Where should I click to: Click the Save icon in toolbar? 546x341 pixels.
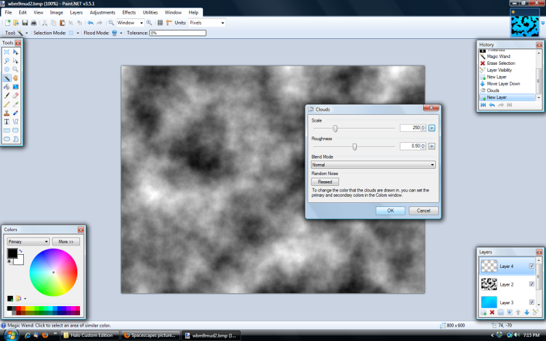click(25, 23)
